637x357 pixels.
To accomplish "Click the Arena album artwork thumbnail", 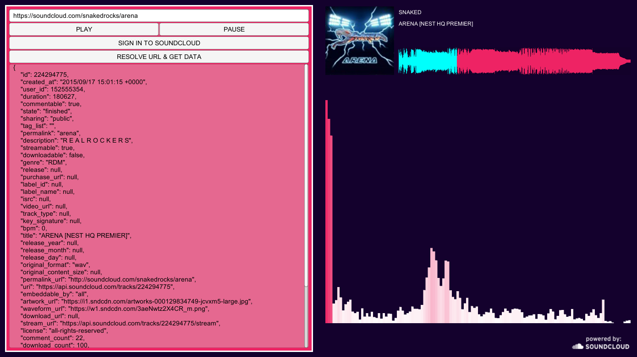I will (x=360, y=40).
